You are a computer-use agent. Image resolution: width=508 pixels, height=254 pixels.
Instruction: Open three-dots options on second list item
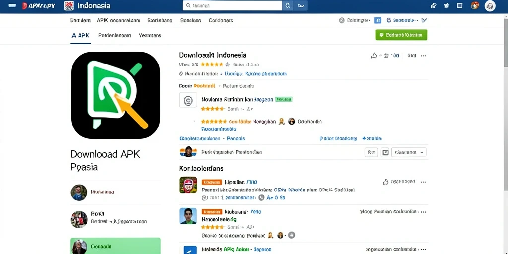pos(423,212)
